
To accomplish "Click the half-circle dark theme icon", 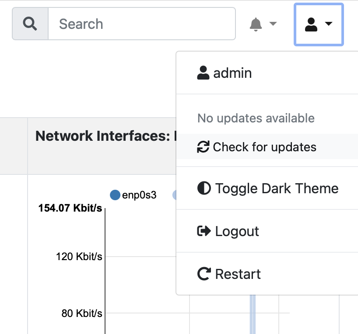I will (204, 188).
